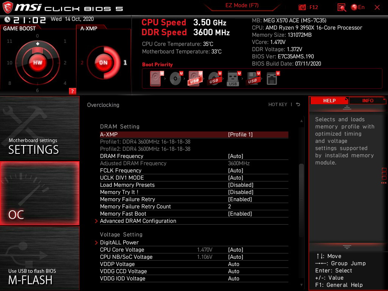
Task: Select the network boot device icon
Action: click(x=272, y=79)
